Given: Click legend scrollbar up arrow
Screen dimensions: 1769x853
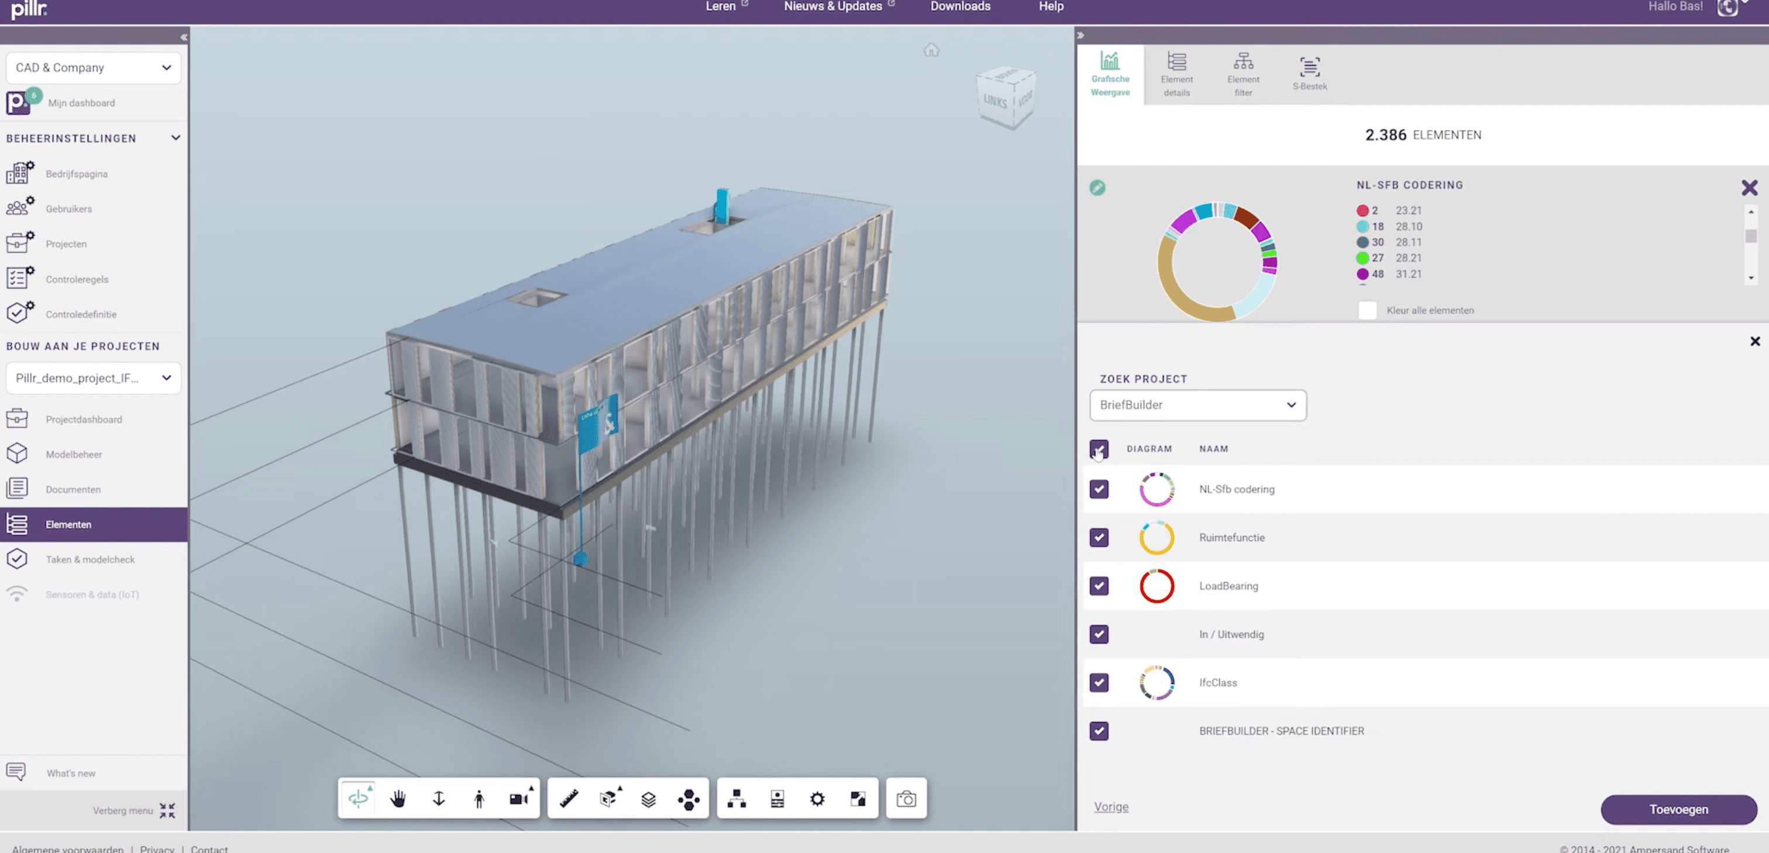Looking at the screenshot, I should pyautogui.click(x=1751, y=212).
